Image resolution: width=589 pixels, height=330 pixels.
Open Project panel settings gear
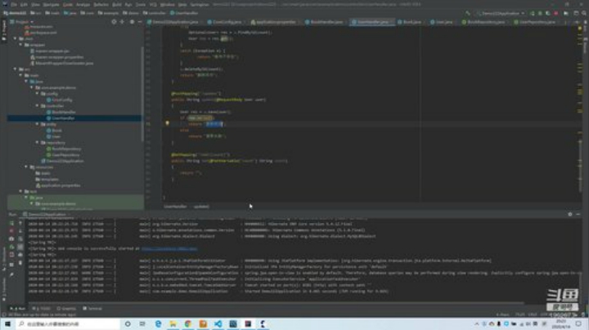(x=132, y=22)
